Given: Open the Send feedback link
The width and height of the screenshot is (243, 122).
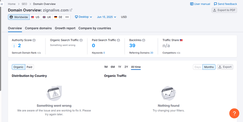Looking at the screenshot, I should [x=225, y=4].
